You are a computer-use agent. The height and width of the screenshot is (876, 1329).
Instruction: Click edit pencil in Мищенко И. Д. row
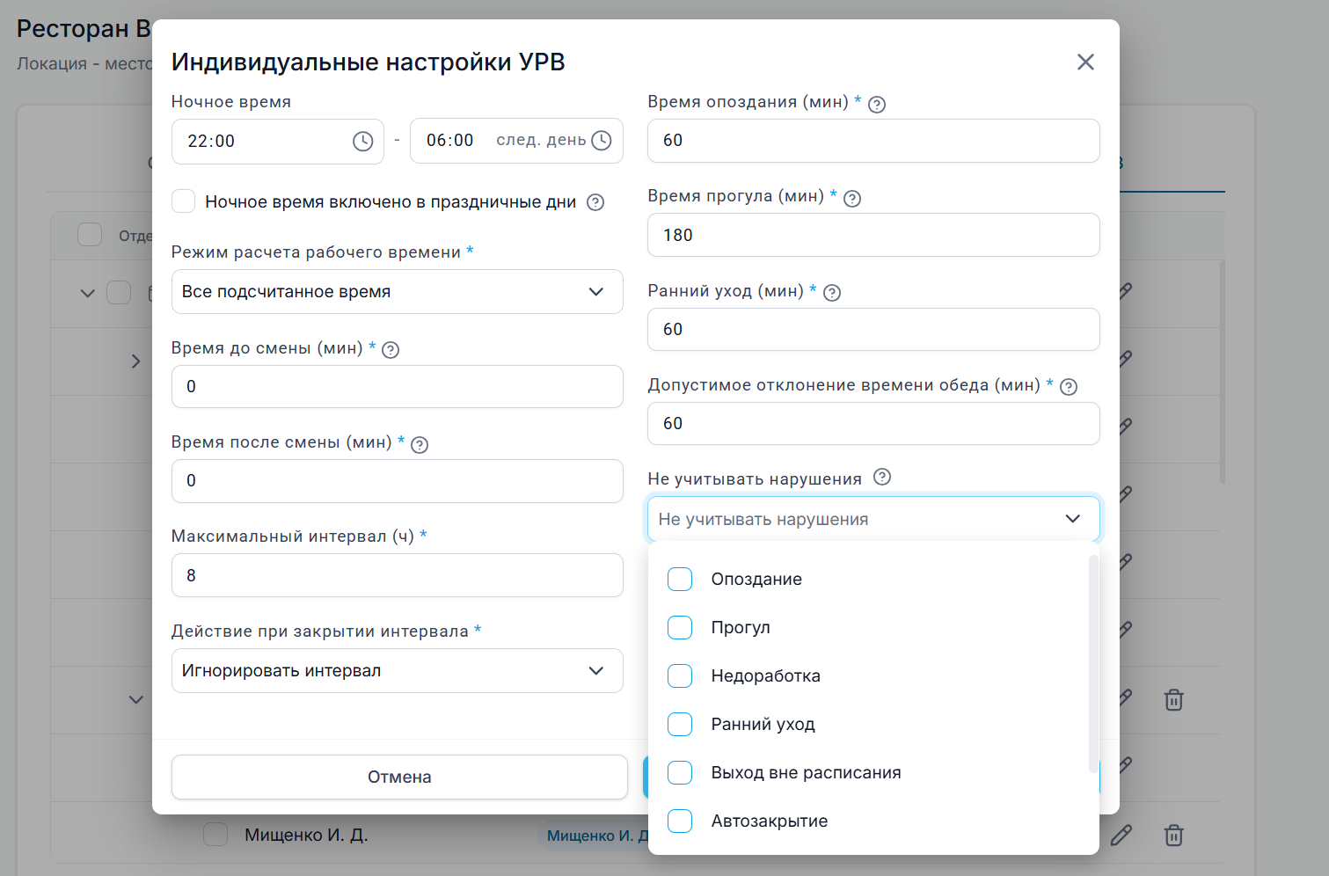coord(1121,835)
